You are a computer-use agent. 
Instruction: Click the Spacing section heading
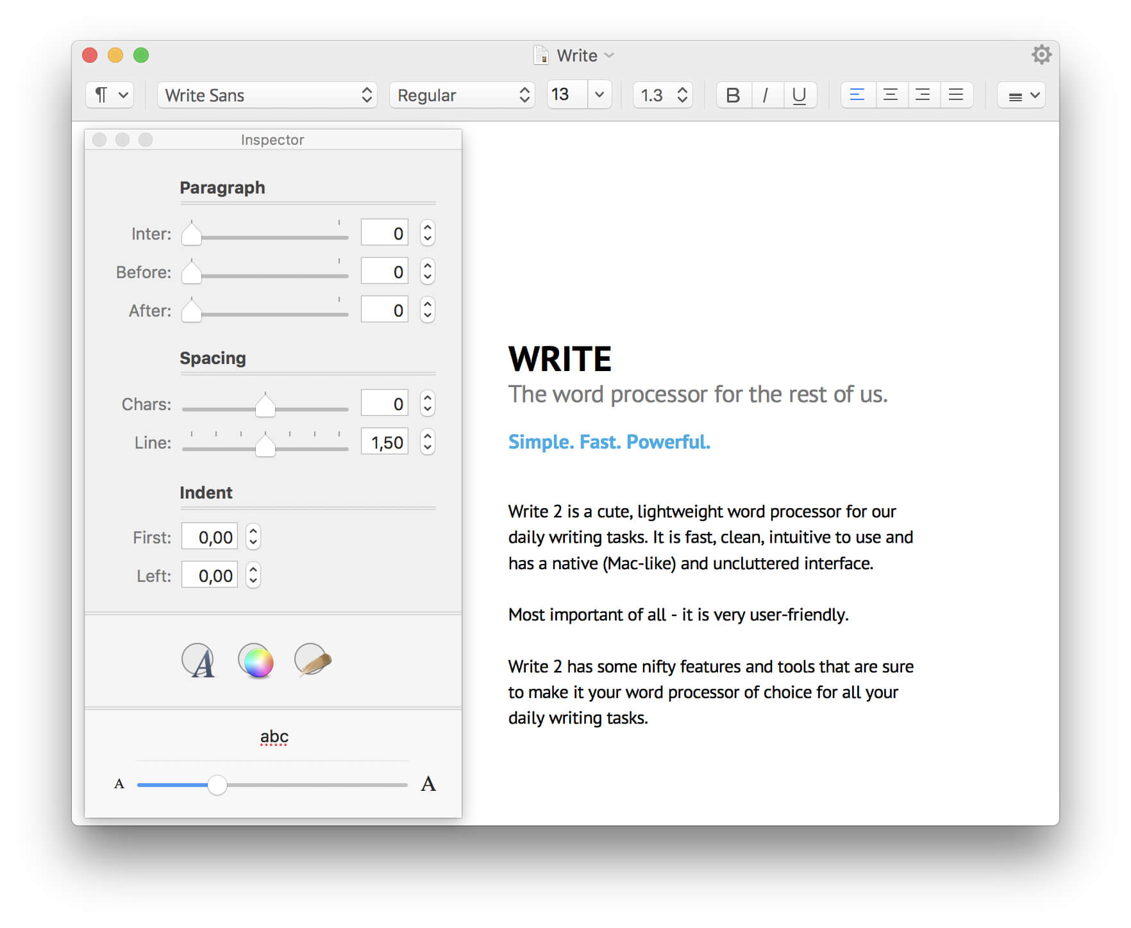(213, 358)
